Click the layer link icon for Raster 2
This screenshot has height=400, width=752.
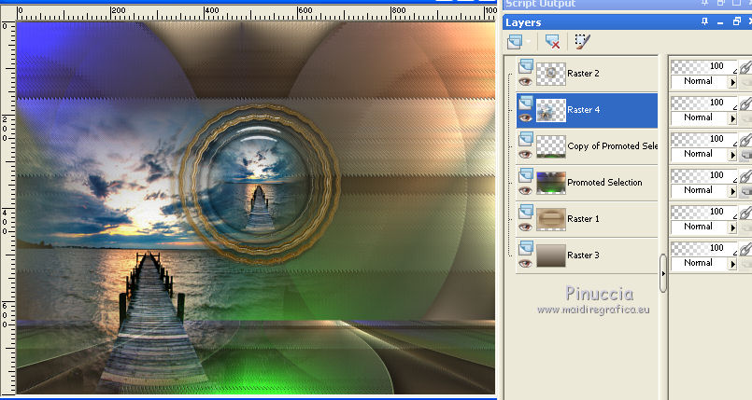click(745, 67)
